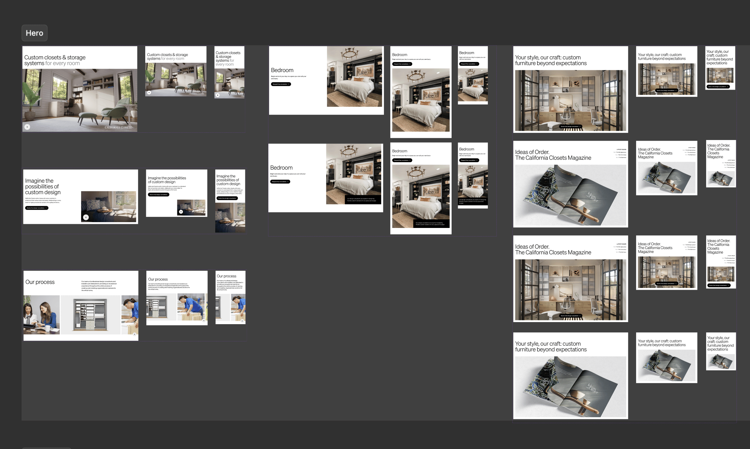
Task: Select 'Custom closets & storage' heading in large hero
Action: (x=55, y=60)
